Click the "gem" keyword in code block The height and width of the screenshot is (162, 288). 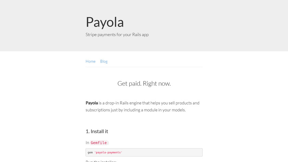tap(90, 152)
